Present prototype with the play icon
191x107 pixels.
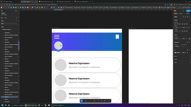pos(184,11)
